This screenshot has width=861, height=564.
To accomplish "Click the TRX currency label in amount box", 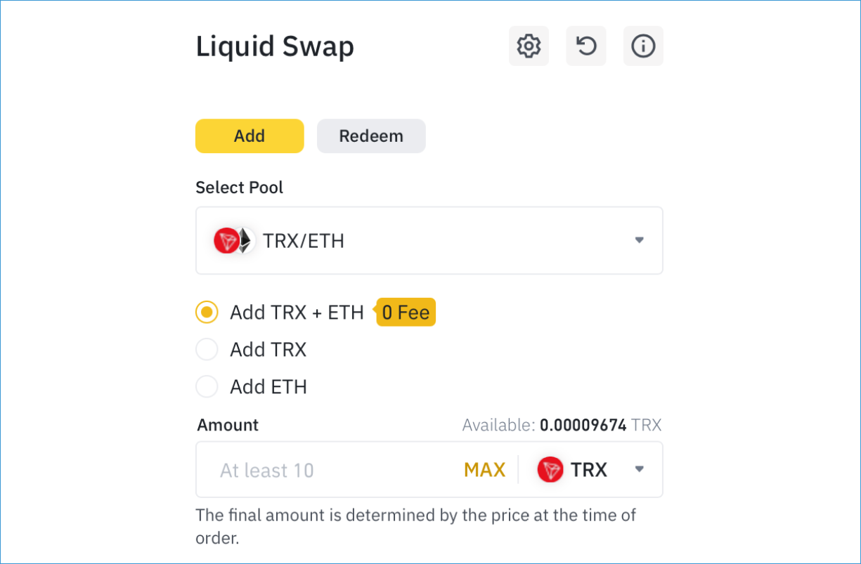I will (x=589, y=469).
